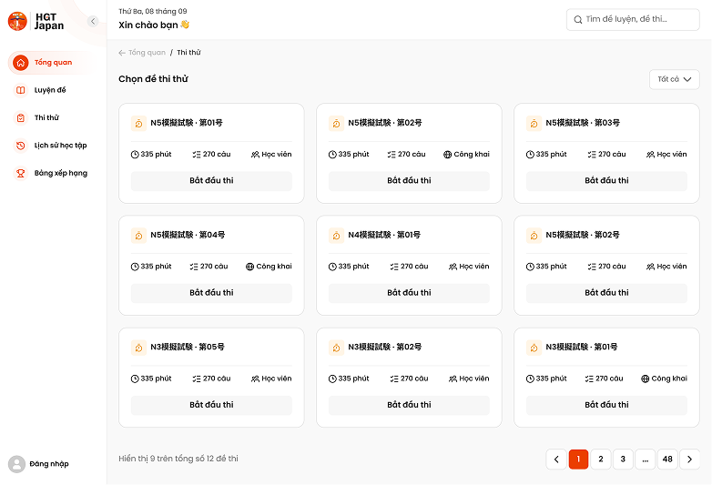
Task: Start the N3 第01号 exam
Action: tap(606, 405)
